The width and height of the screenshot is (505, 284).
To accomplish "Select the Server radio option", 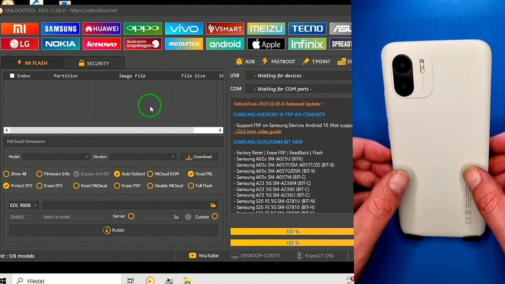I will coord(131,216).
